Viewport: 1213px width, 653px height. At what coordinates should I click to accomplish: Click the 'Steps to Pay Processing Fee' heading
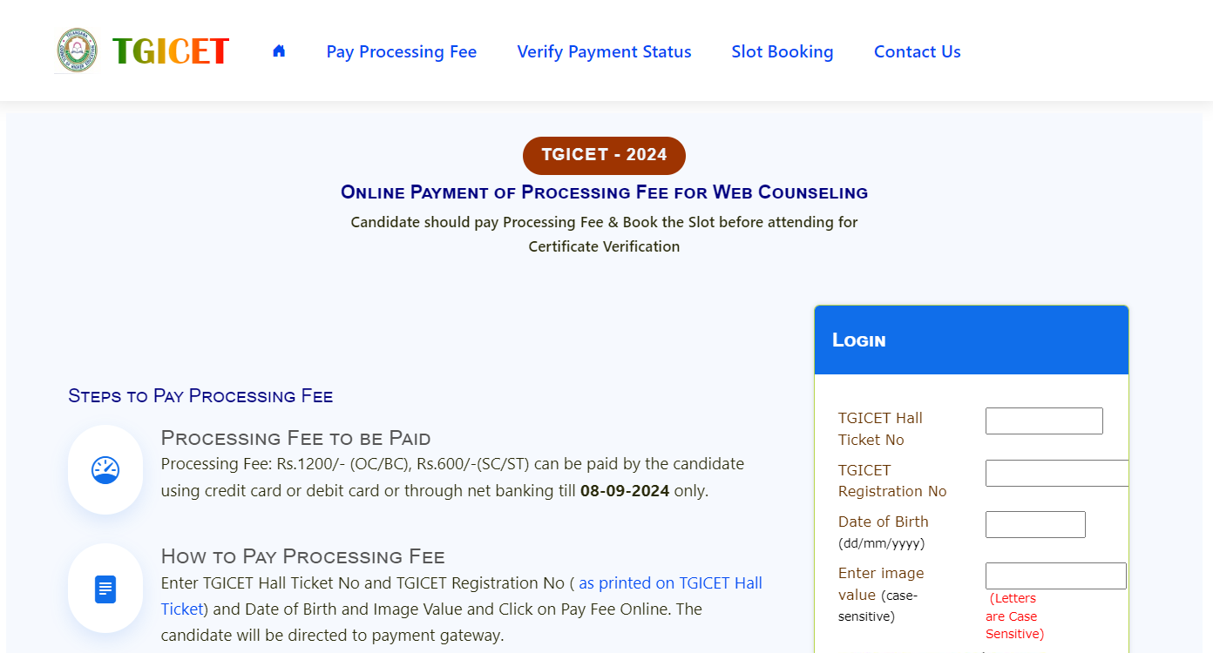pyautogui.click(x=200, y=396)
